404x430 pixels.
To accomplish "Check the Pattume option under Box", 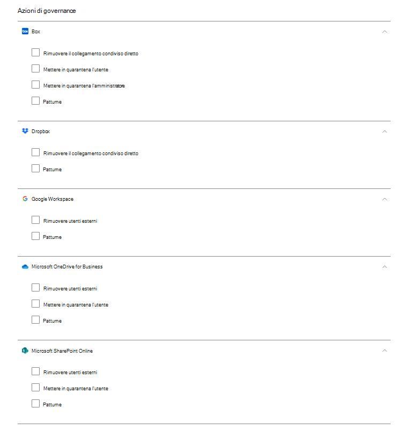I will click(x=36, y=101).
